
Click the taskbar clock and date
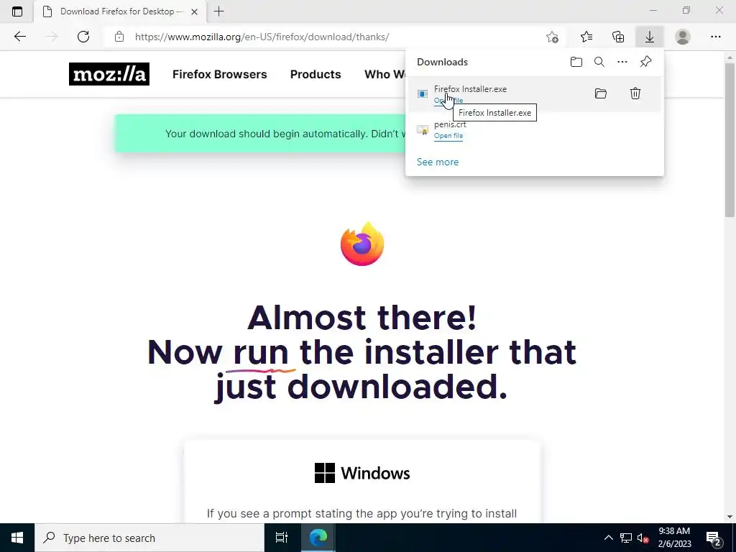(674, 538)
